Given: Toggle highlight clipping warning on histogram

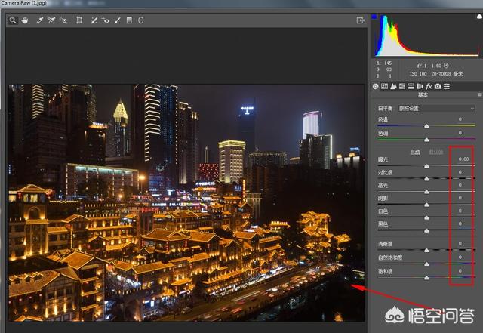Looking at the screenshot, I should tap(480, 17).
